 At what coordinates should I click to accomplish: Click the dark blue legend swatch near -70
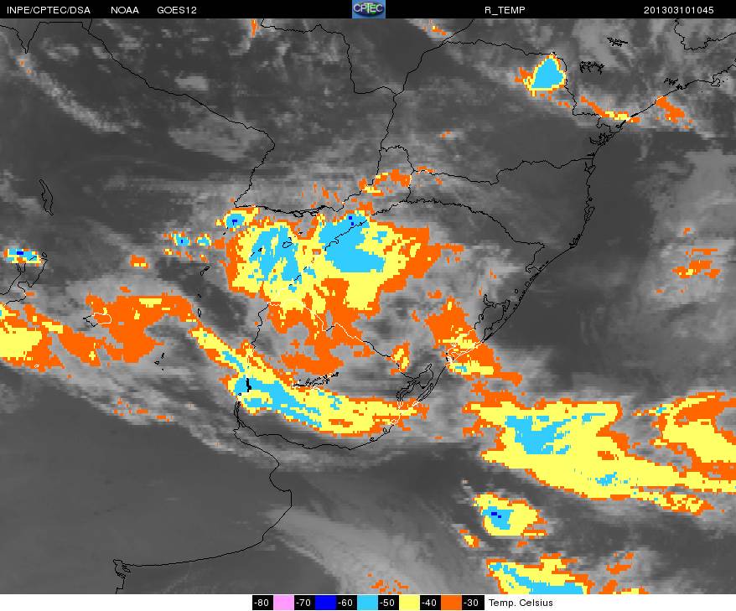pyautogui.click(x=325, y=603)
